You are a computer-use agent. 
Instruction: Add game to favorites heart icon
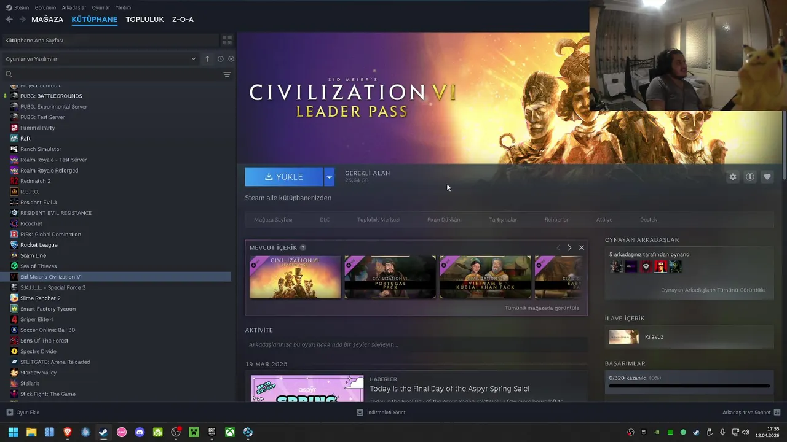(767, 177)
